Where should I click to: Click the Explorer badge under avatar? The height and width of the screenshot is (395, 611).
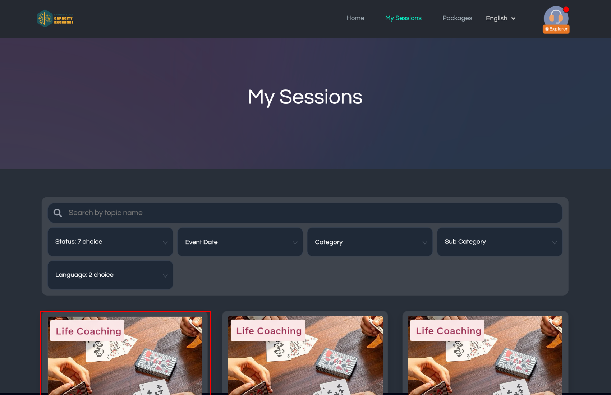pos(556,29)
